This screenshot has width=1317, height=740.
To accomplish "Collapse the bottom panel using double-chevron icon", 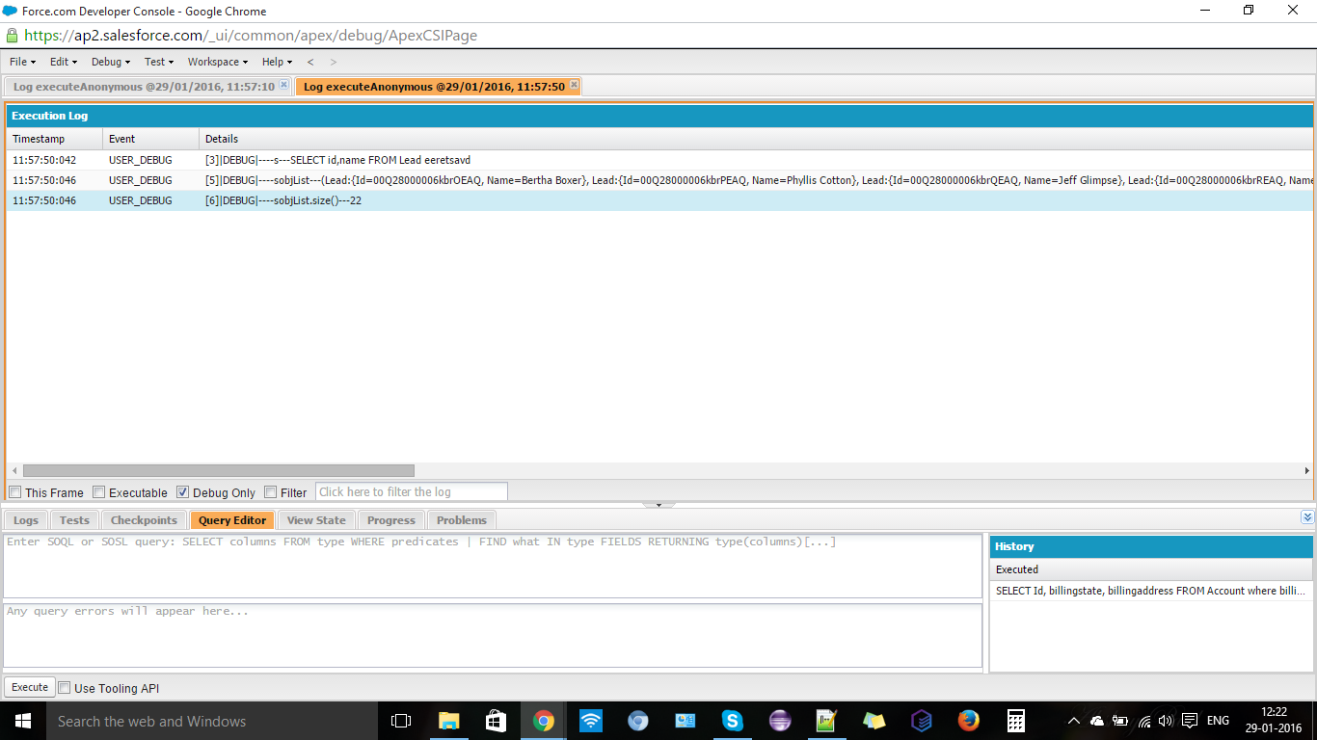I will [1307, 518].
